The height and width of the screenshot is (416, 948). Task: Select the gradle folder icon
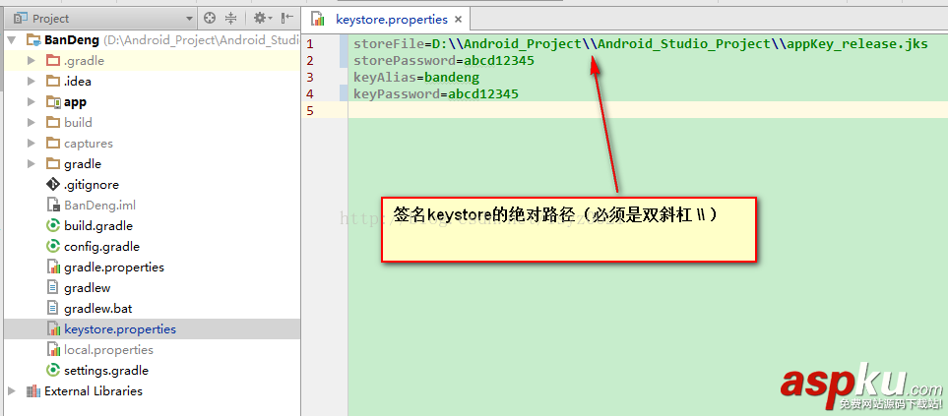[53, 163]
